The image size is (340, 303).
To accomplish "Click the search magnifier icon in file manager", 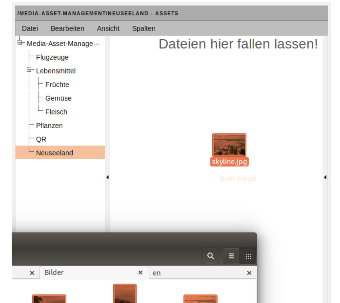I will coord(211,256).
